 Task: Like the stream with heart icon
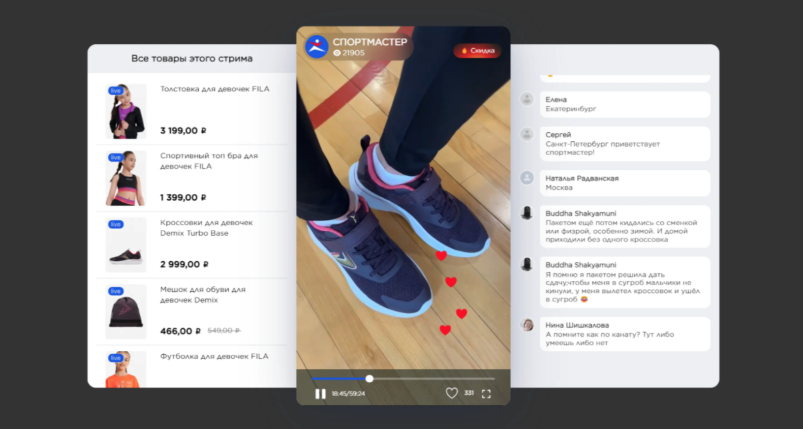click(x=452, y=393)
